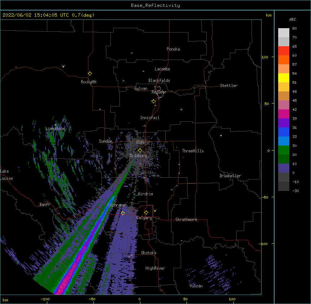Image resolution: width=311 pixels, height=304 pixels.
Task: Click the Sundre label
Action: [105, 141]
